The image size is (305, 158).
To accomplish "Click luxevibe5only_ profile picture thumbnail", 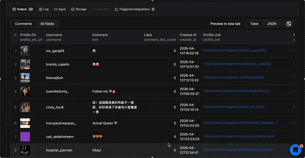I will click(x=25, y=91).
